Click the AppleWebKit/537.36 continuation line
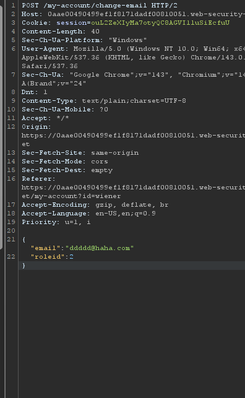This screenshot has width=245, height=398. [x=133, y=58]
